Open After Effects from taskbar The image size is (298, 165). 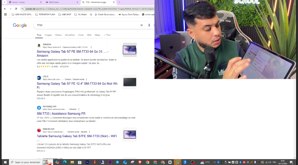tap(87, 162)
